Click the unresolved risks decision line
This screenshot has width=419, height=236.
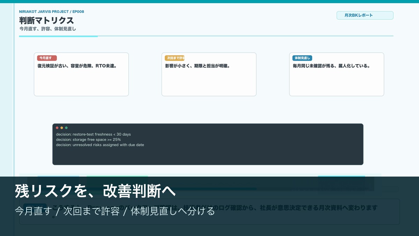coord(100,145)
